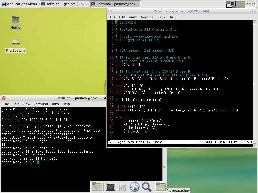Click 'Tested with GNU Prolog 1.3.1' comment
258x193 pixels.
(x=148, y=29)
